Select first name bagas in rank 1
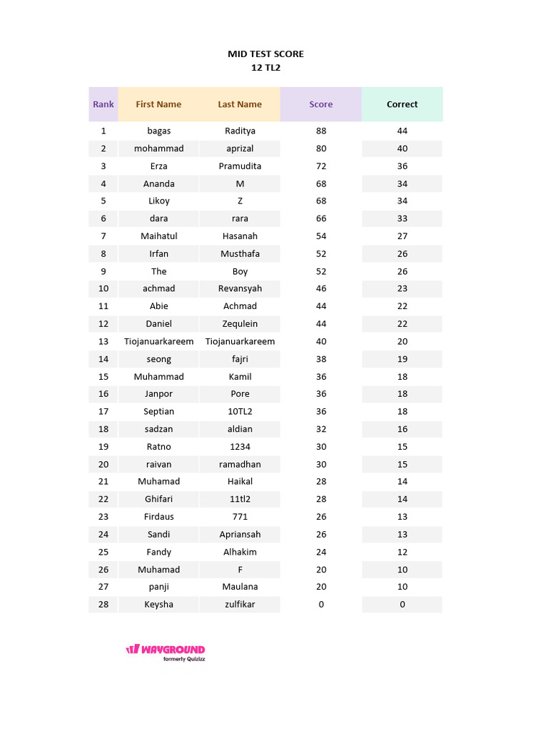Screen dimensions: 548x731 click(x=159, y=131)
